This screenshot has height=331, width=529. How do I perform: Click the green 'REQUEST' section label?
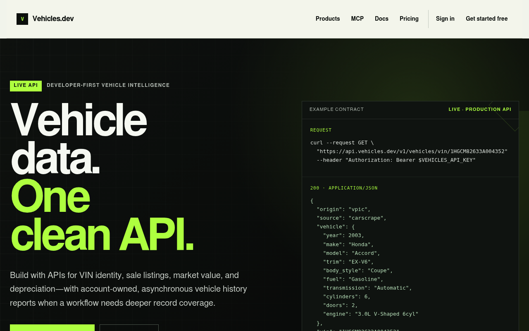(x=321, y=130)
